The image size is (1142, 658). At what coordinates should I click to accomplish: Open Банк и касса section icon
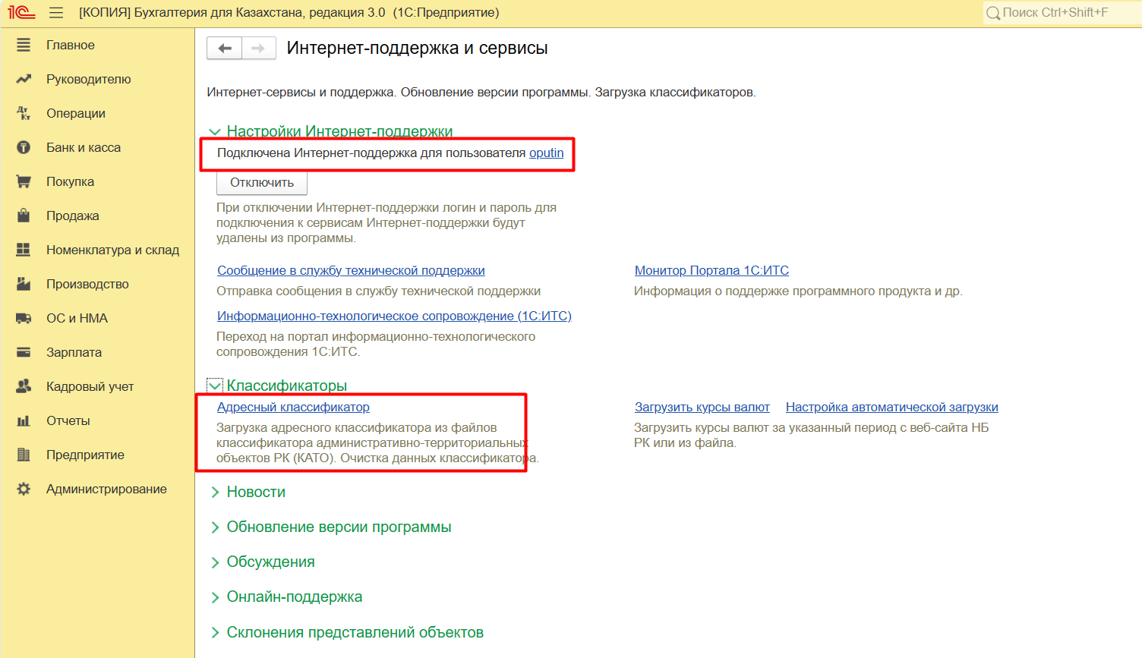coord(24,148)
